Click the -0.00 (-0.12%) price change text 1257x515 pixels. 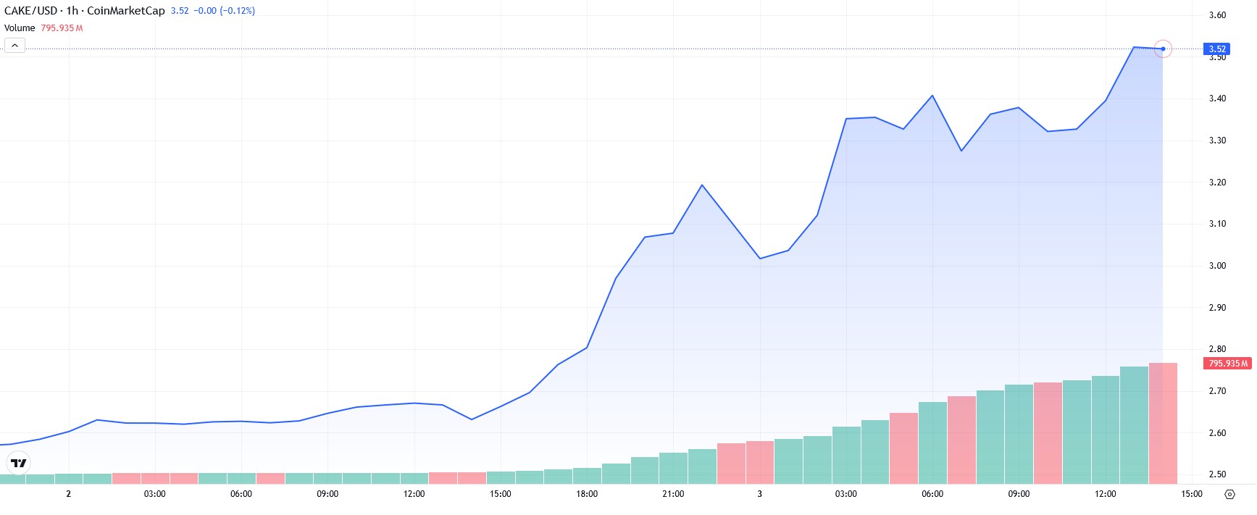pos(225,11)
